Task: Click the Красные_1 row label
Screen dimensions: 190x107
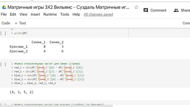Action: 18,47
